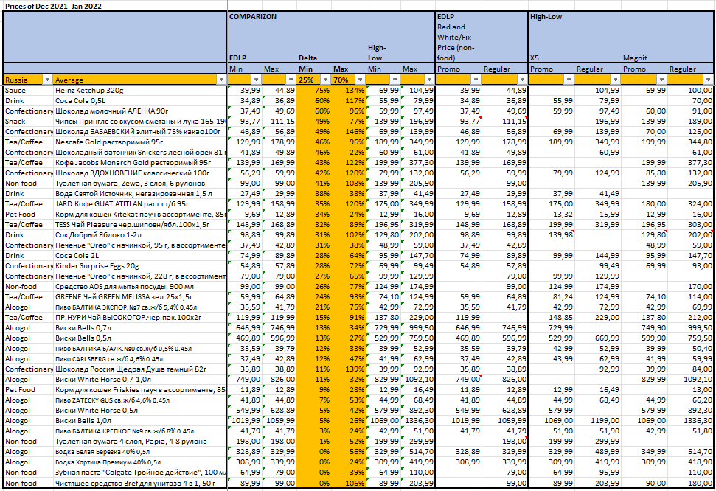Click the 134% Delta Max value for Heinz Ketchup
Viewport: 716px width, 491px height.
348,91
